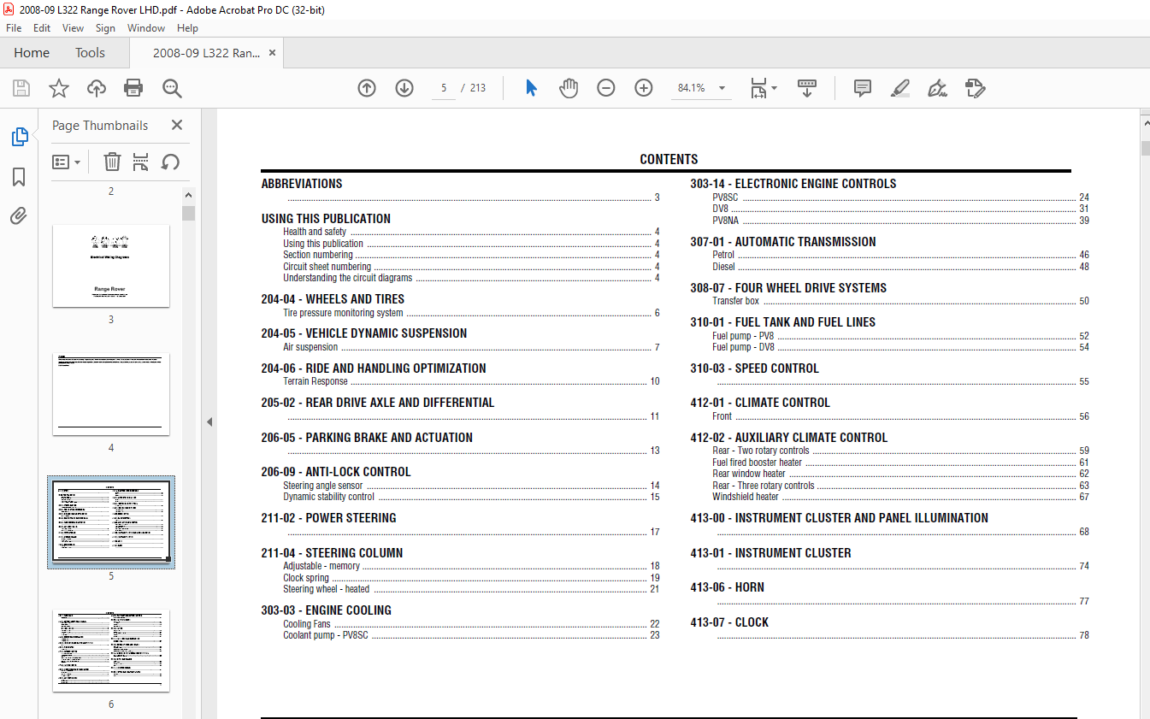Go to the next page arrow
The image size is (1150, 719).
(x=404, y=88)
